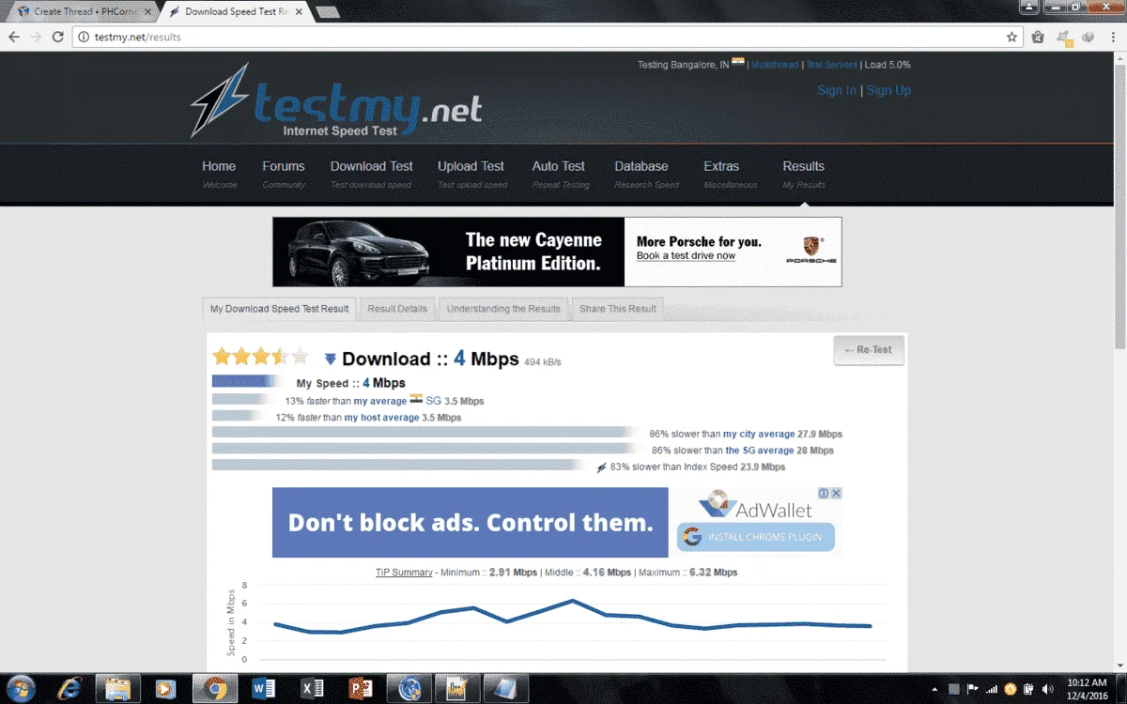Open the Windows Start menu
This screenshot has height=704, width=1127.
coord(21,689)
